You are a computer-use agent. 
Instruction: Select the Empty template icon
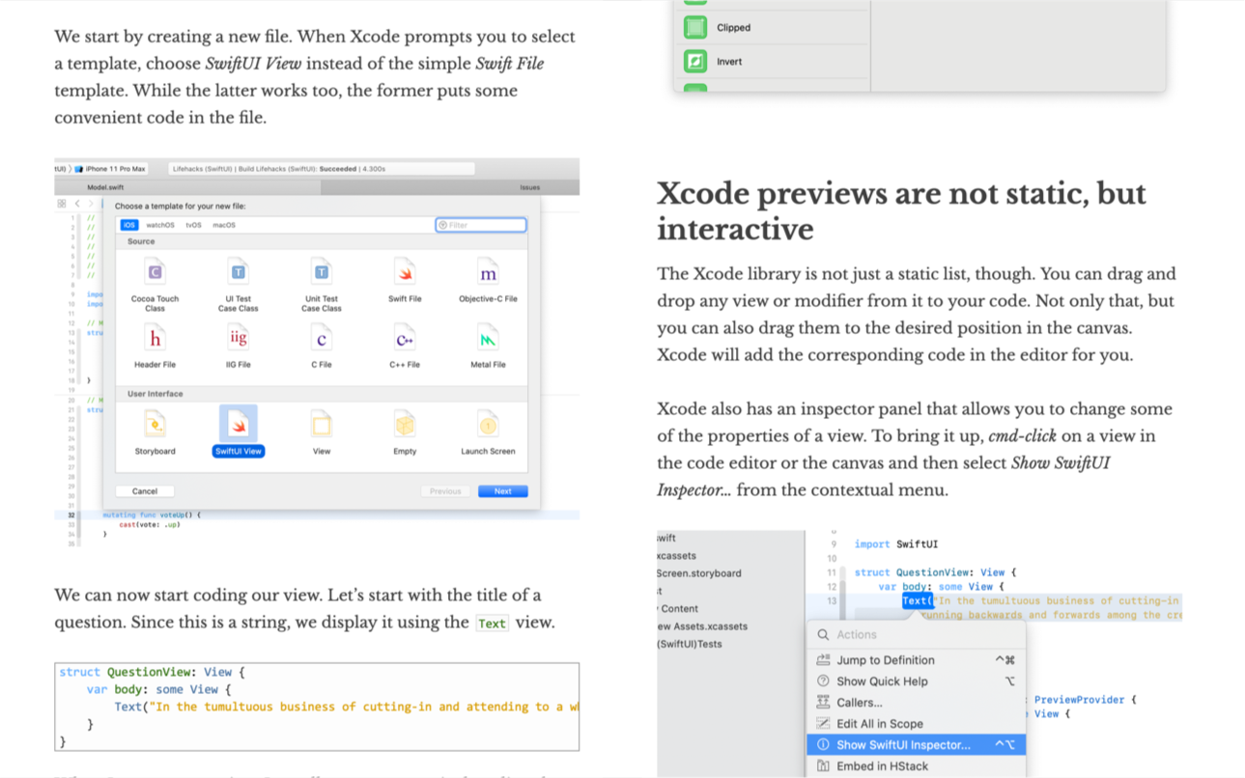[405, 424]
